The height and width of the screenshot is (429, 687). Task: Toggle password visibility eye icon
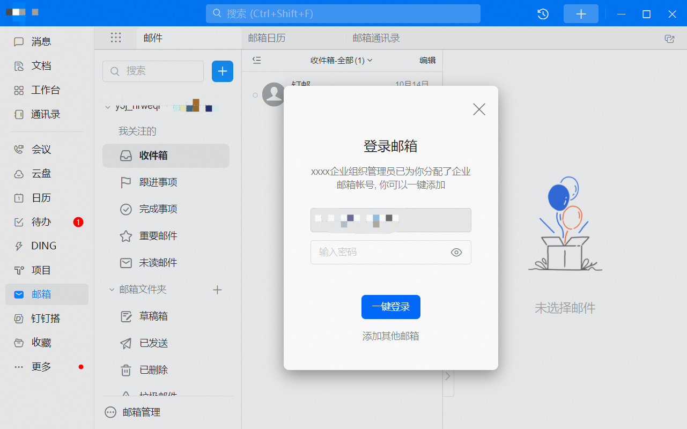(456, 252)
